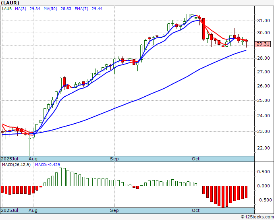The image size is (274, 220).
Task: Click the 22.00 price axis label
Action: (x=264, y=148)
